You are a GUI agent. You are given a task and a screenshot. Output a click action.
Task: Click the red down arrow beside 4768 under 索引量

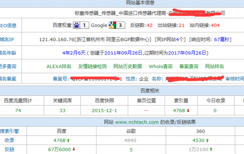188,110
